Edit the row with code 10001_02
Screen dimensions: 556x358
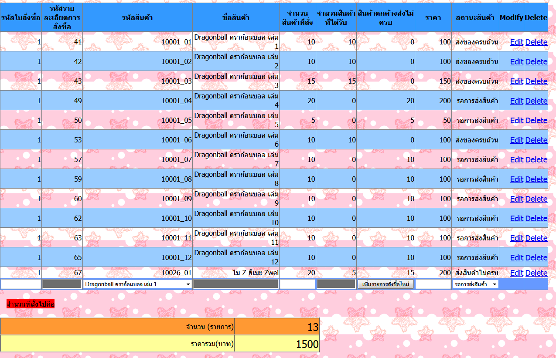[x=517, y=62]
